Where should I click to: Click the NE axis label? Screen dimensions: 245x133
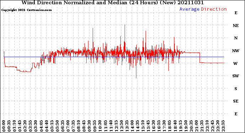click(236, 26)
